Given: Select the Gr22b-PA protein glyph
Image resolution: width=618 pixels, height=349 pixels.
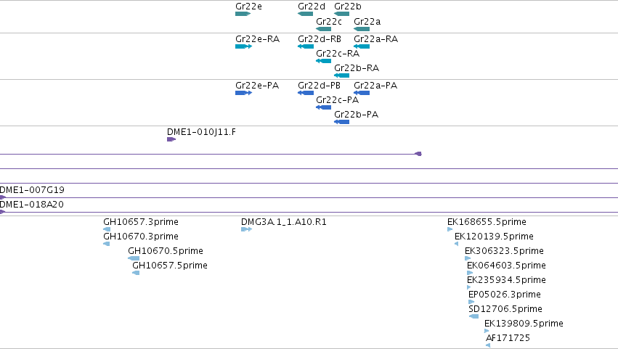Looking at the screenshot, I should [x=342, y=122].
